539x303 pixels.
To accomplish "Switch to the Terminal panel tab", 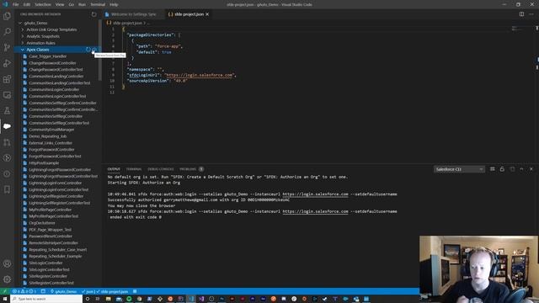I will [134, 169].
